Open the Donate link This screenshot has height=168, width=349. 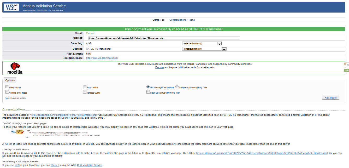(x=159, y=67)
